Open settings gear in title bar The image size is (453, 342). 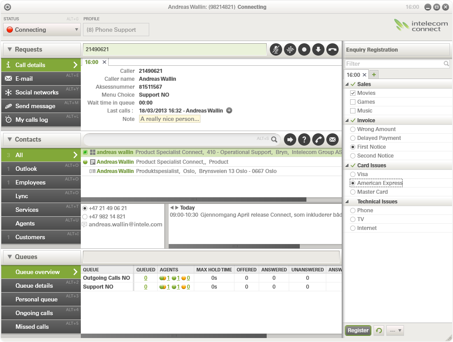point(8,7)
